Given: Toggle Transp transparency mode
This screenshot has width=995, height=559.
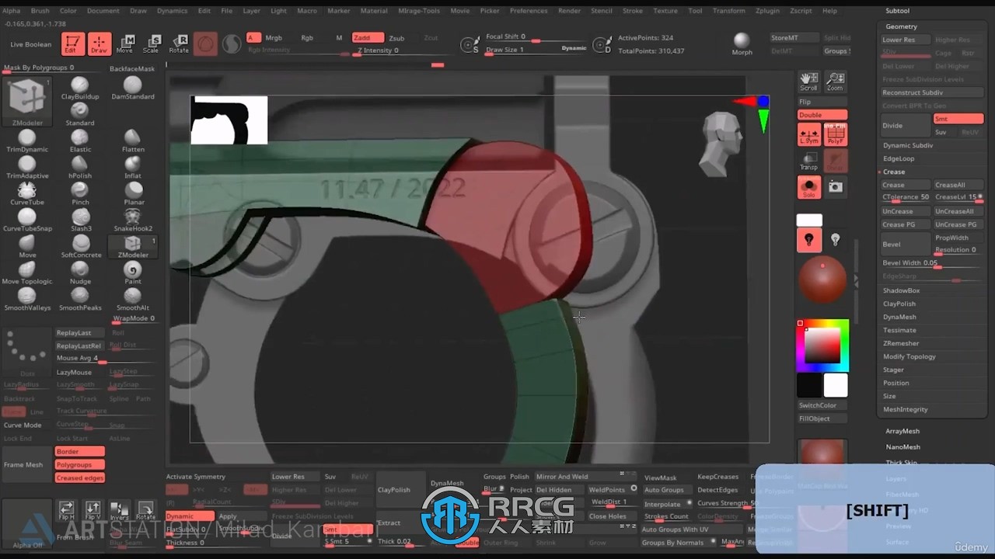Looking at the screenshot, I should pyautogui.click(x=809, y=161).
